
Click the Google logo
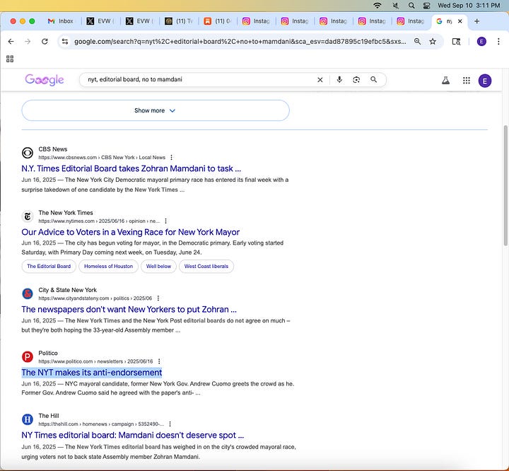click(45, 80)
